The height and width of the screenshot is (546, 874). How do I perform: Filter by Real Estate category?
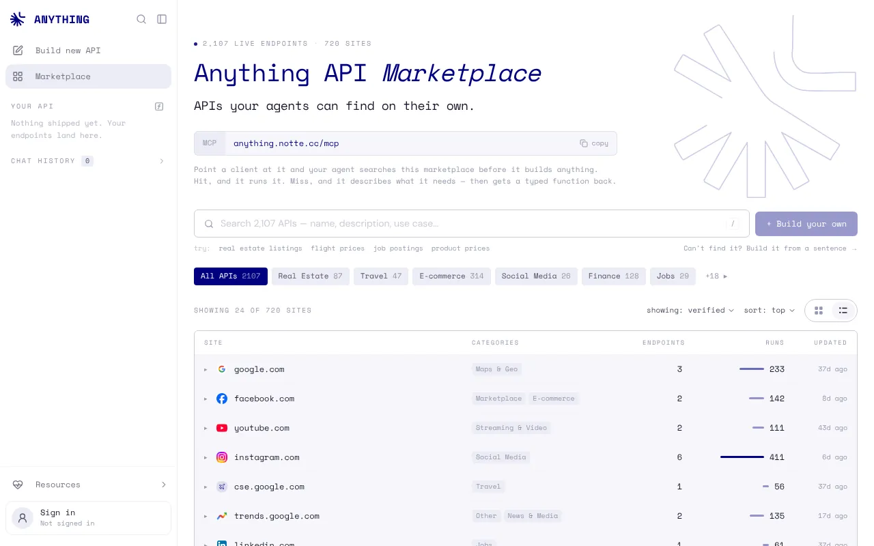311,276
